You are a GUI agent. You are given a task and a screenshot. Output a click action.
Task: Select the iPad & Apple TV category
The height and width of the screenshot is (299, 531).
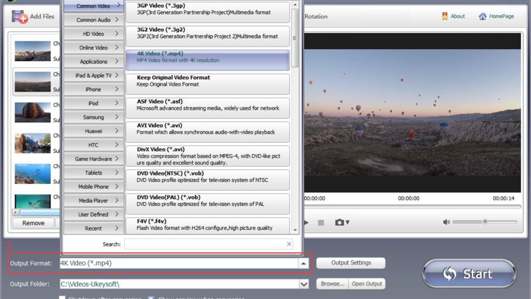tap(94, 75)
